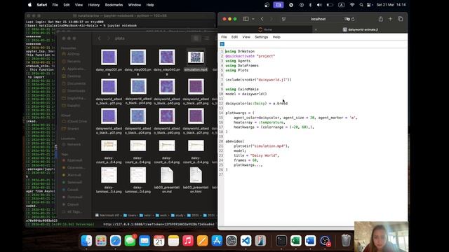Open Launchpad from the Dock
The width and height of the screenshot is (449, 252).
pyautogui.click(x=101, y=241)
